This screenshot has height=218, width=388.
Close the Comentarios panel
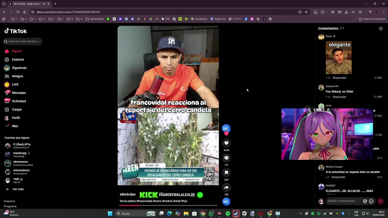[381, 28]
